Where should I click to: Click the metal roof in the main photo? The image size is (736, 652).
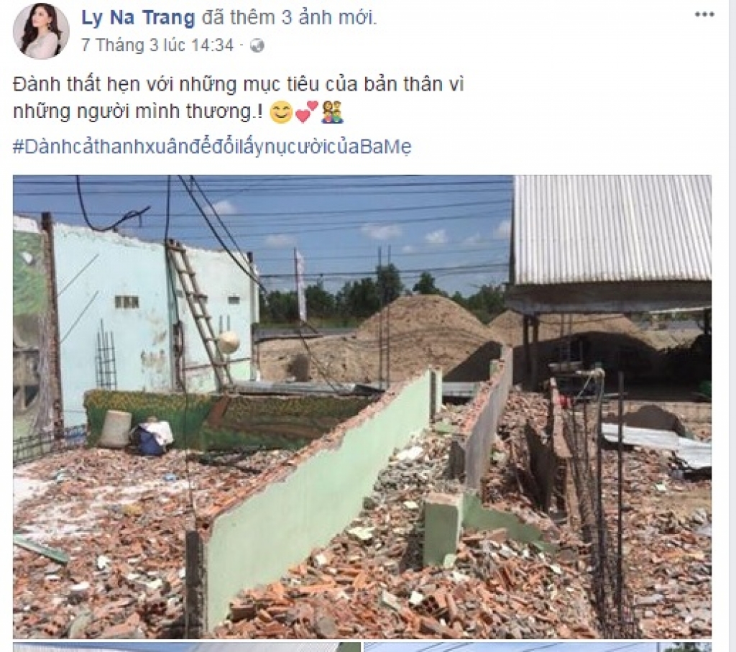coord(612,230)
